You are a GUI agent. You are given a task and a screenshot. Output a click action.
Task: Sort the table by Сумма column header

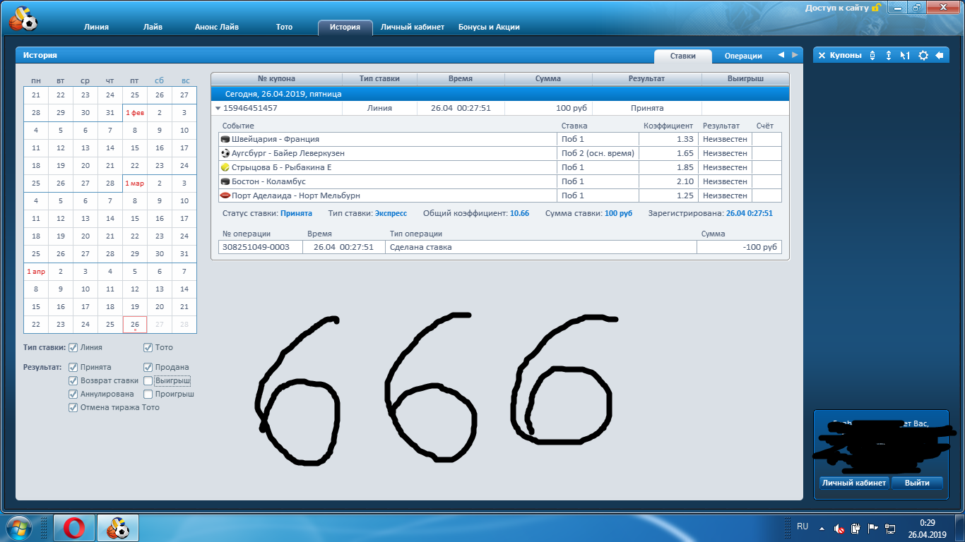(x=547, y=78)
